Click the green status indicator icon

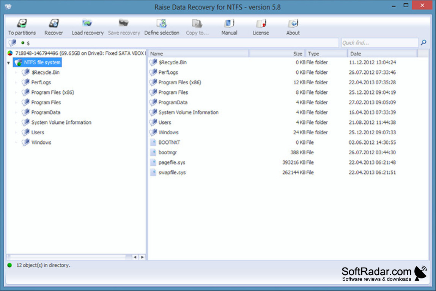[10, 265]
